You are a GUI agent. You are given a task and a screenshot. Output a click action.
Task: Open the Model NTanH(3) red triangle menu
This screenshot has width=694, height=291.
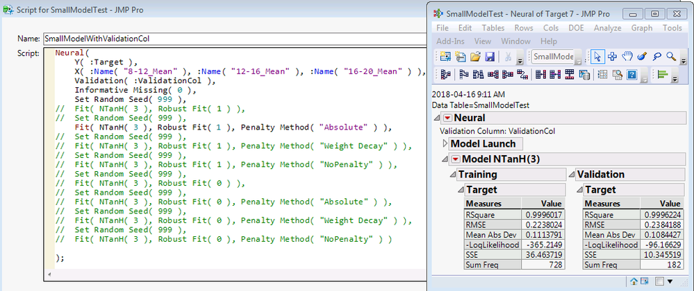[455, 159]
